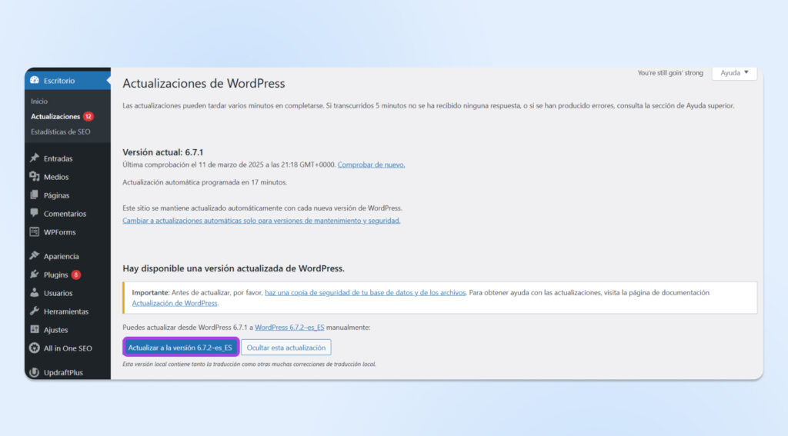Click You're still goin' strong text
Image resolution: width=788 pixels, height=436 pixels.
point(670,73)
